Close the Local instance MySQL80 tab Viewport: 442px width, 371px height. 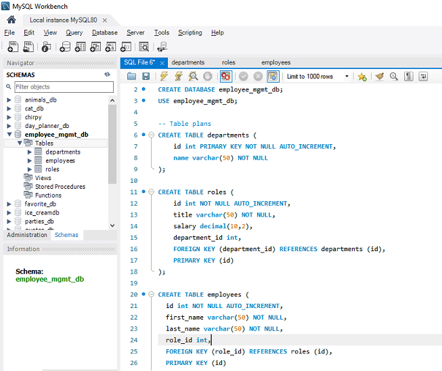pos(105,20)
